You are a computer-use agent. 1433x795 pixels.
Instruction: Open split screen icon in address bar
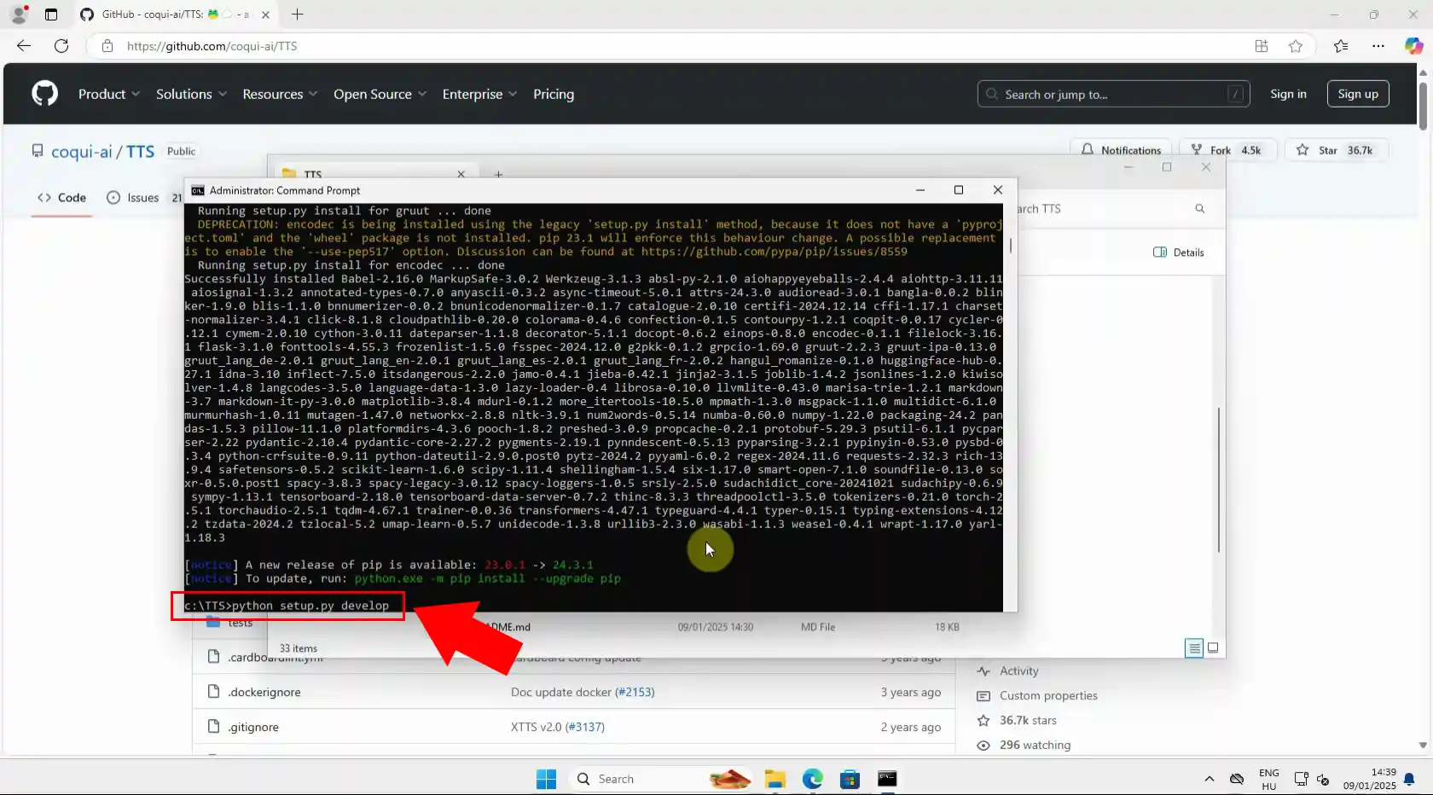point(1262,46)
